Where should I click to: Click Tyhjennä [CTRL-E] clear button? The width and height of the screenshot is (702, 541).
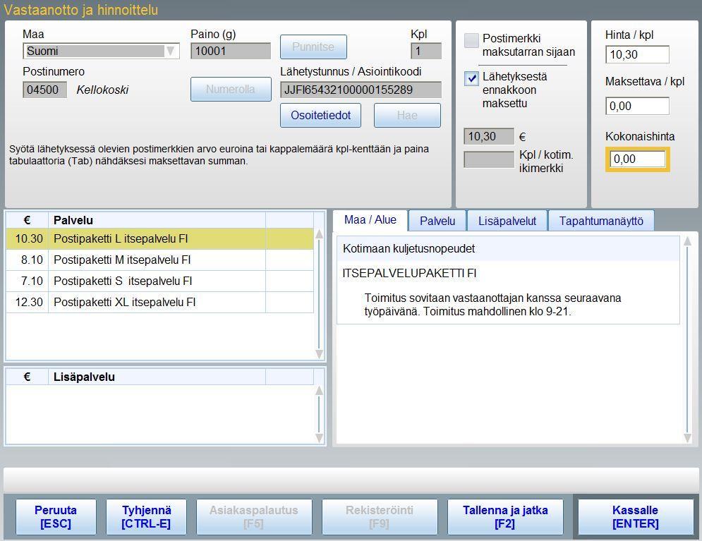point(147,517)
